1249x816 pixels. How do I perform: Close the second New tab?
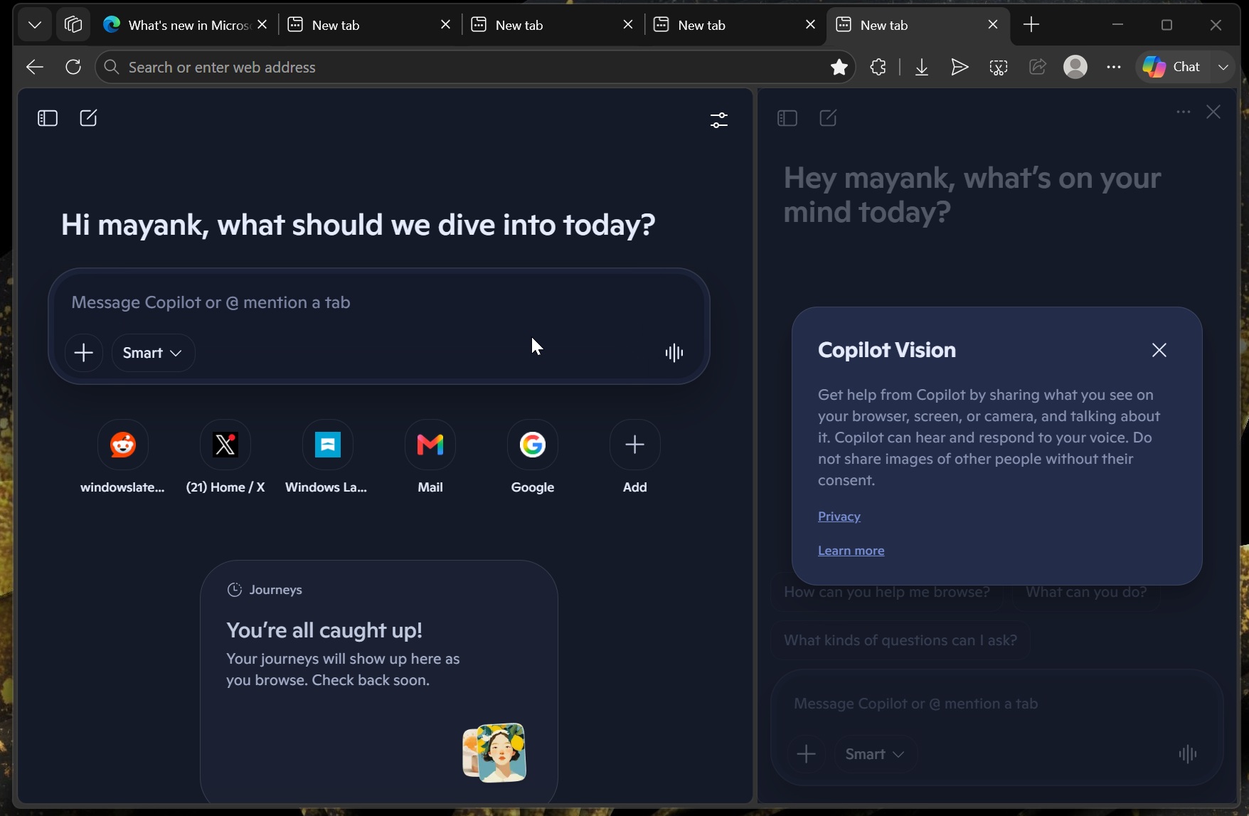[x=446, y=25]
